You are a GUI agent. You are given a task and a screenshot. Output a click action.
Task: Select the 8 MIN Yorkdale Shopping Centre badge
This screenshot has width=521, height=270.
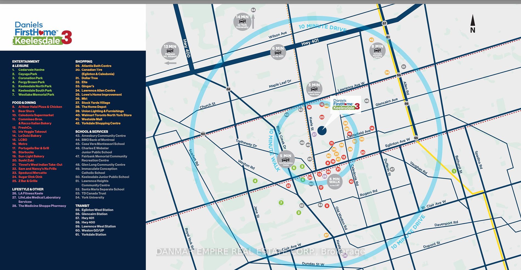click(x=377, y=51)
